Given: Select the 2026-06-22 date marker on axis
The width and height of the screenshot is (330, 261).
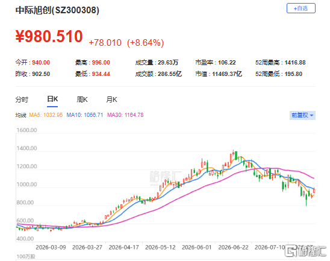Looking at the screenshot, I should click(x=233, y=247).
